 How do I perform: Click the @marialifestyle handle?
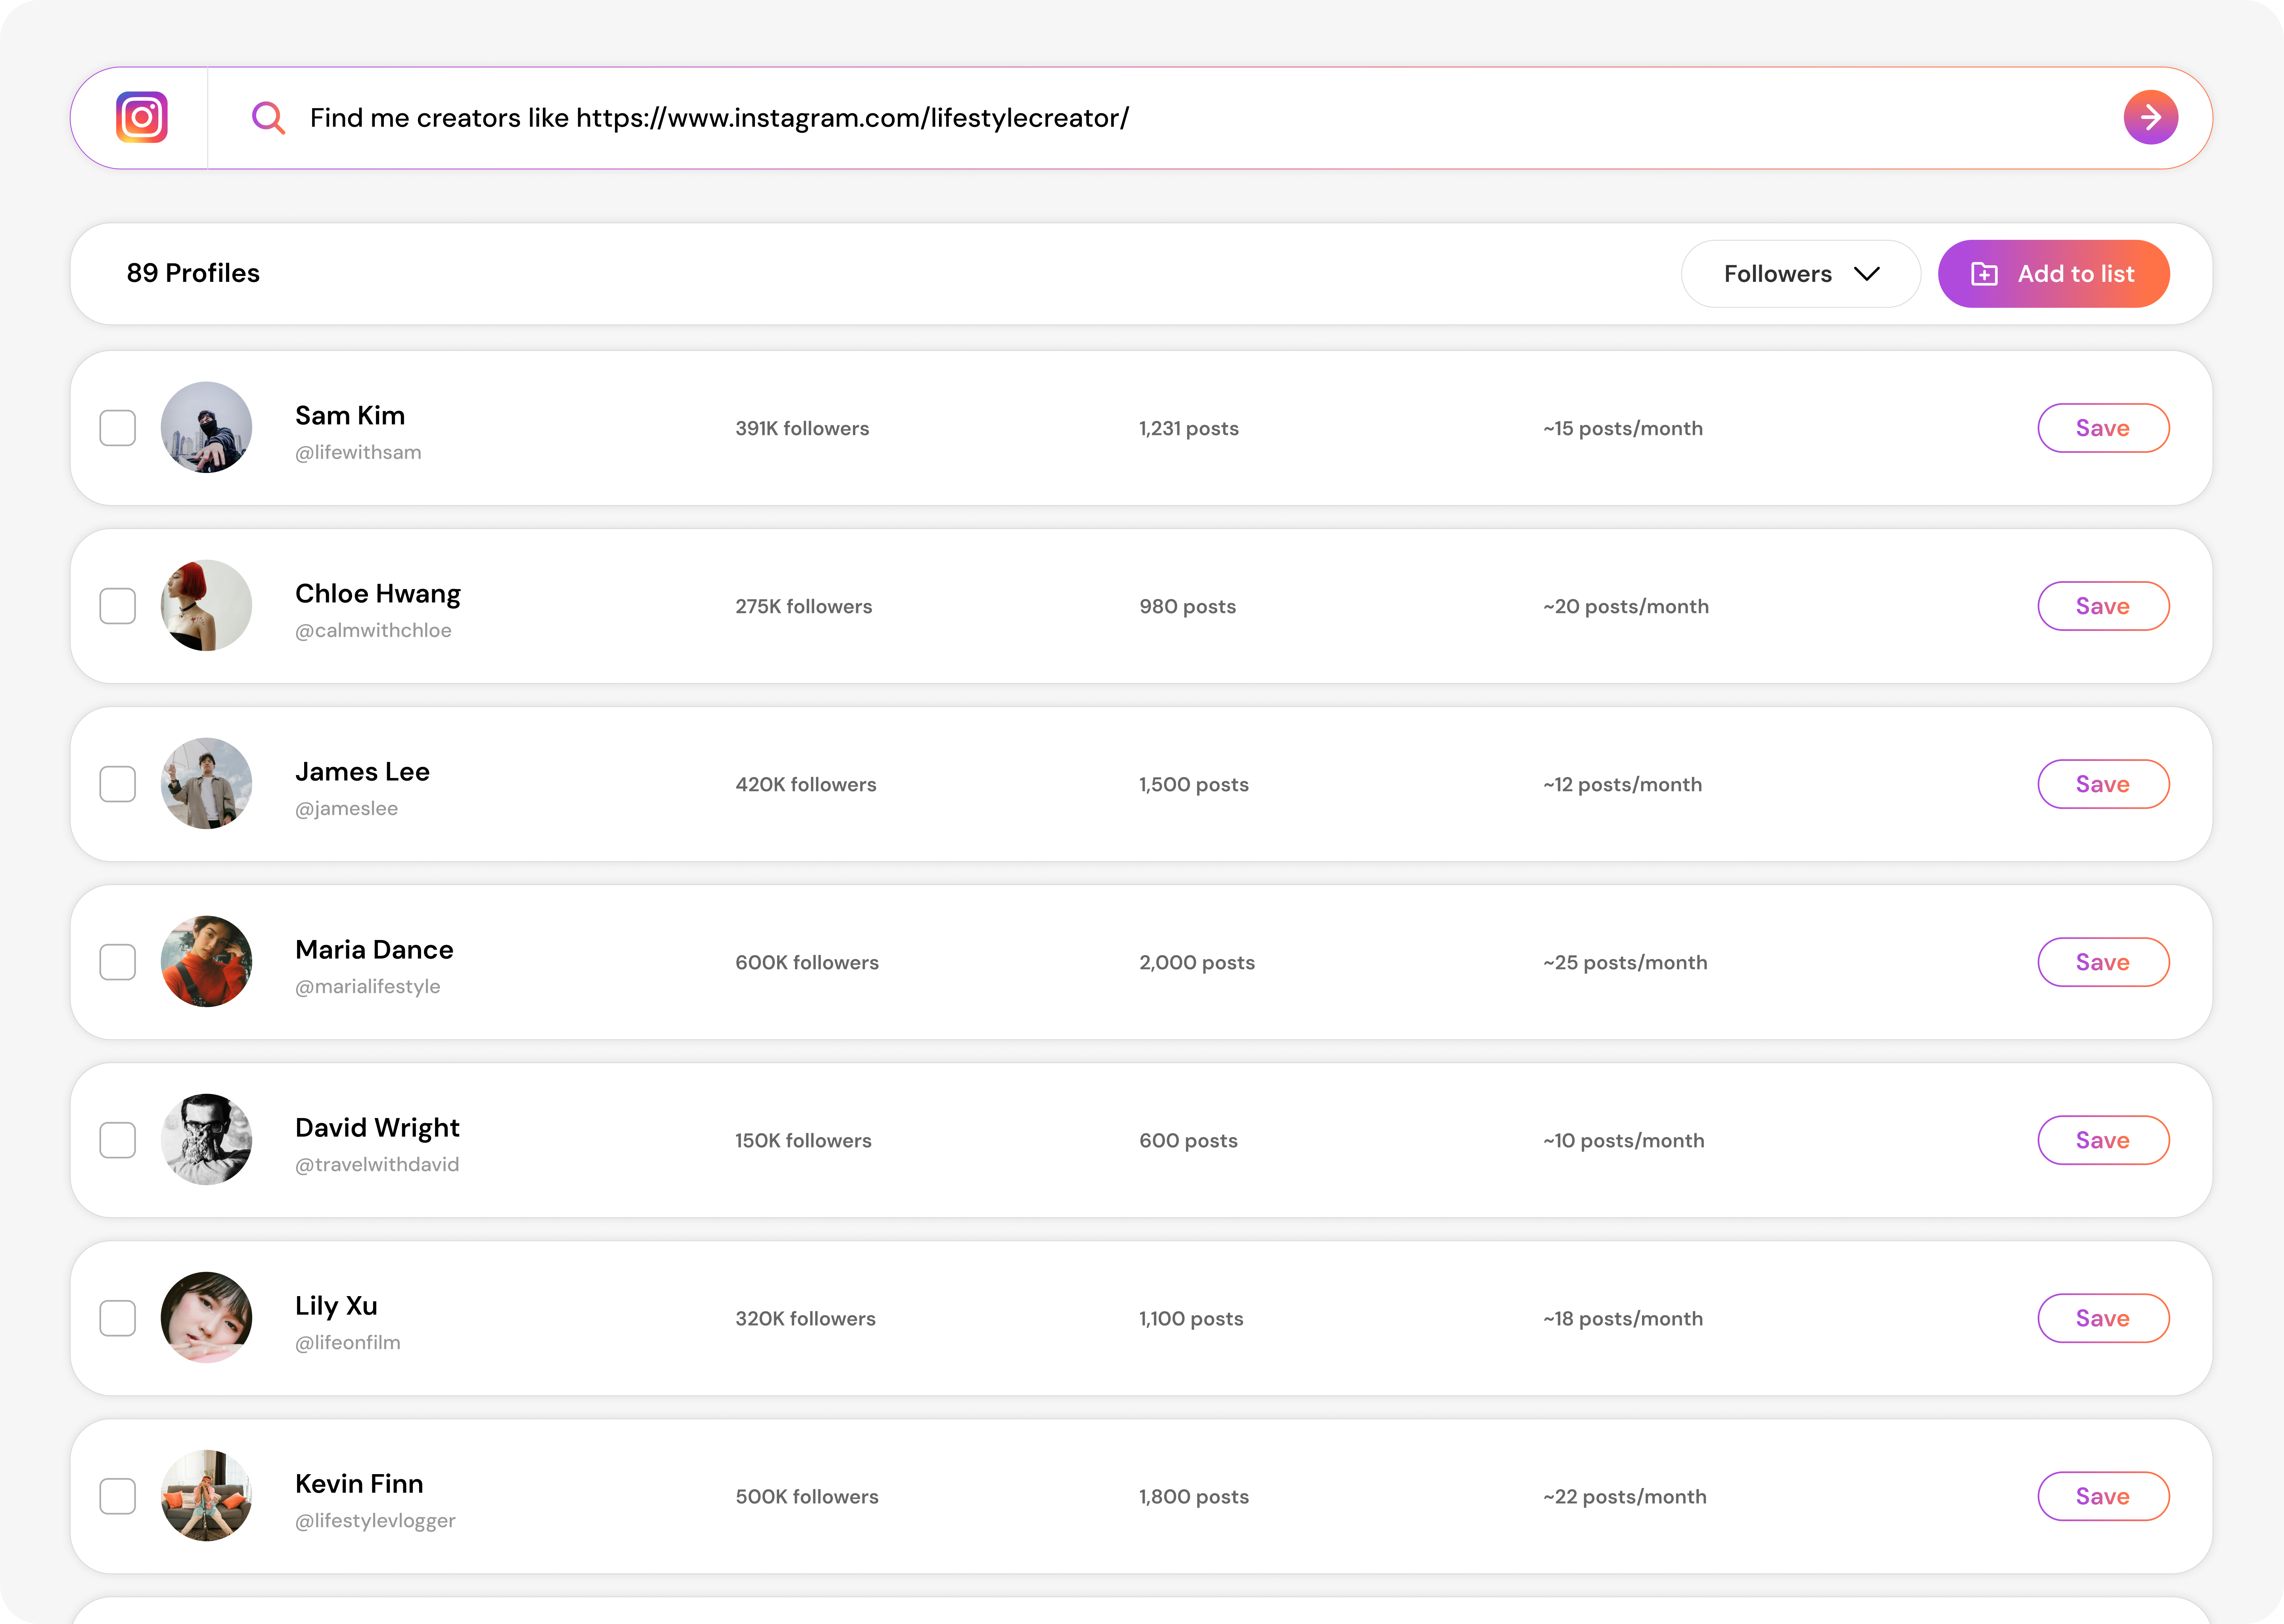point(367,986)
